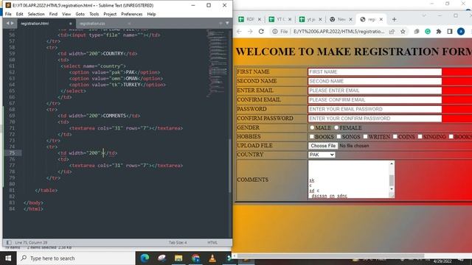Click the tab-forward arrow in Sublime Text
Image resolution: width=472 pixels, height=265 pixels.
(x=13, y=23)
